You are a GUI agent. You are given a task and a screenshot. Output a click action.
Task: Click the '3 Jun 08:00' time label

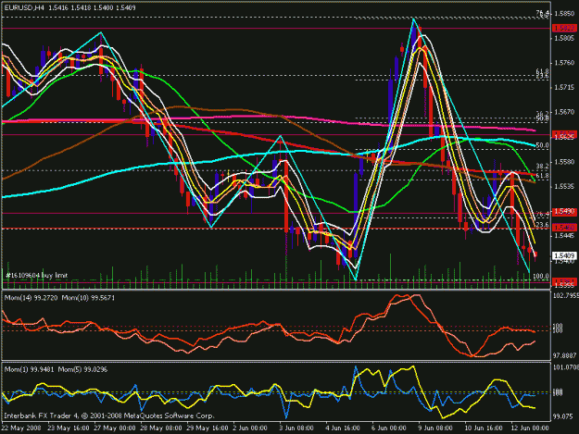(x=296, y=428)
